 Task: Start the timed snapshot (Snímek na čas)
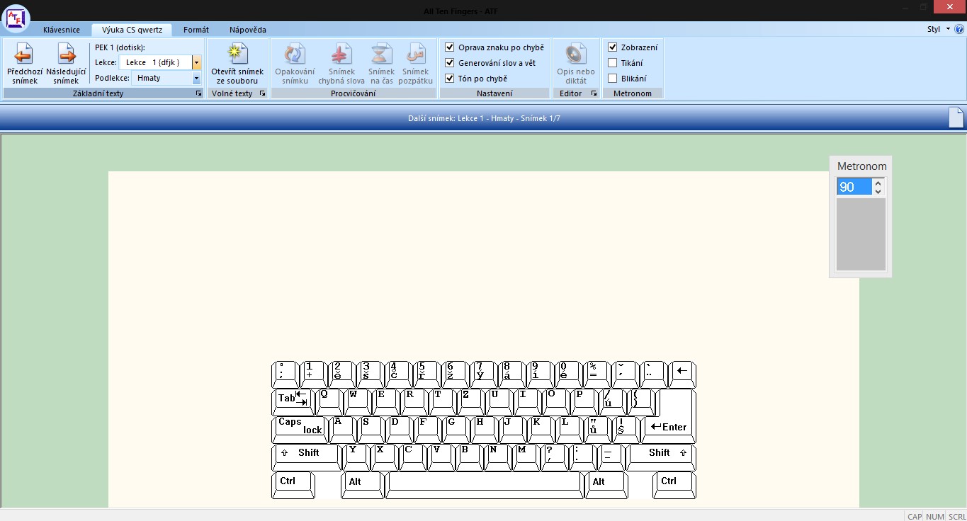tap(381, 63)
